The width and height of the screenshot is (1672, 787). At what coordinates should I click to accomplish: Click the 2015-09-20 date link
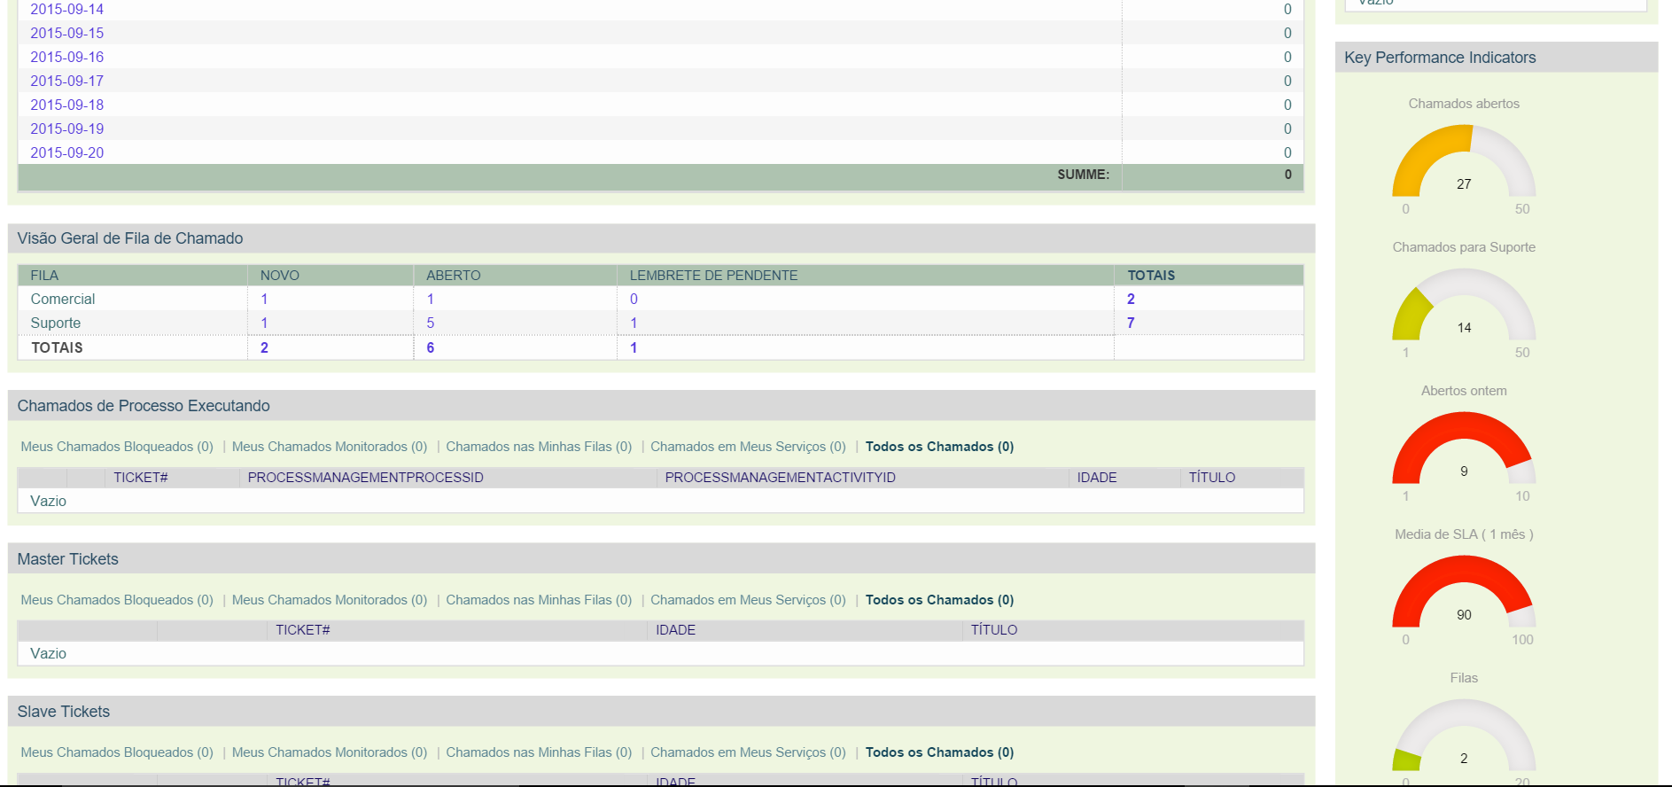(66, 152)
